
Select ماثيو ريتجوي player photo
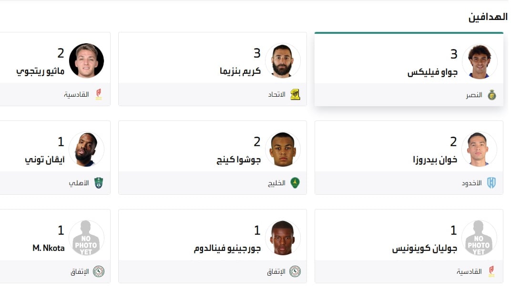(x=86, y=61)
